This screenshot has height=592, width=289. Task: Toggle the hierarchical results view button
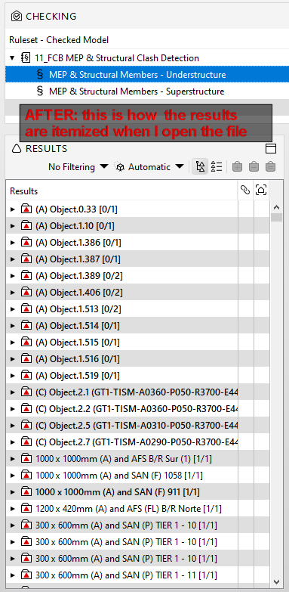pos(200,166)
